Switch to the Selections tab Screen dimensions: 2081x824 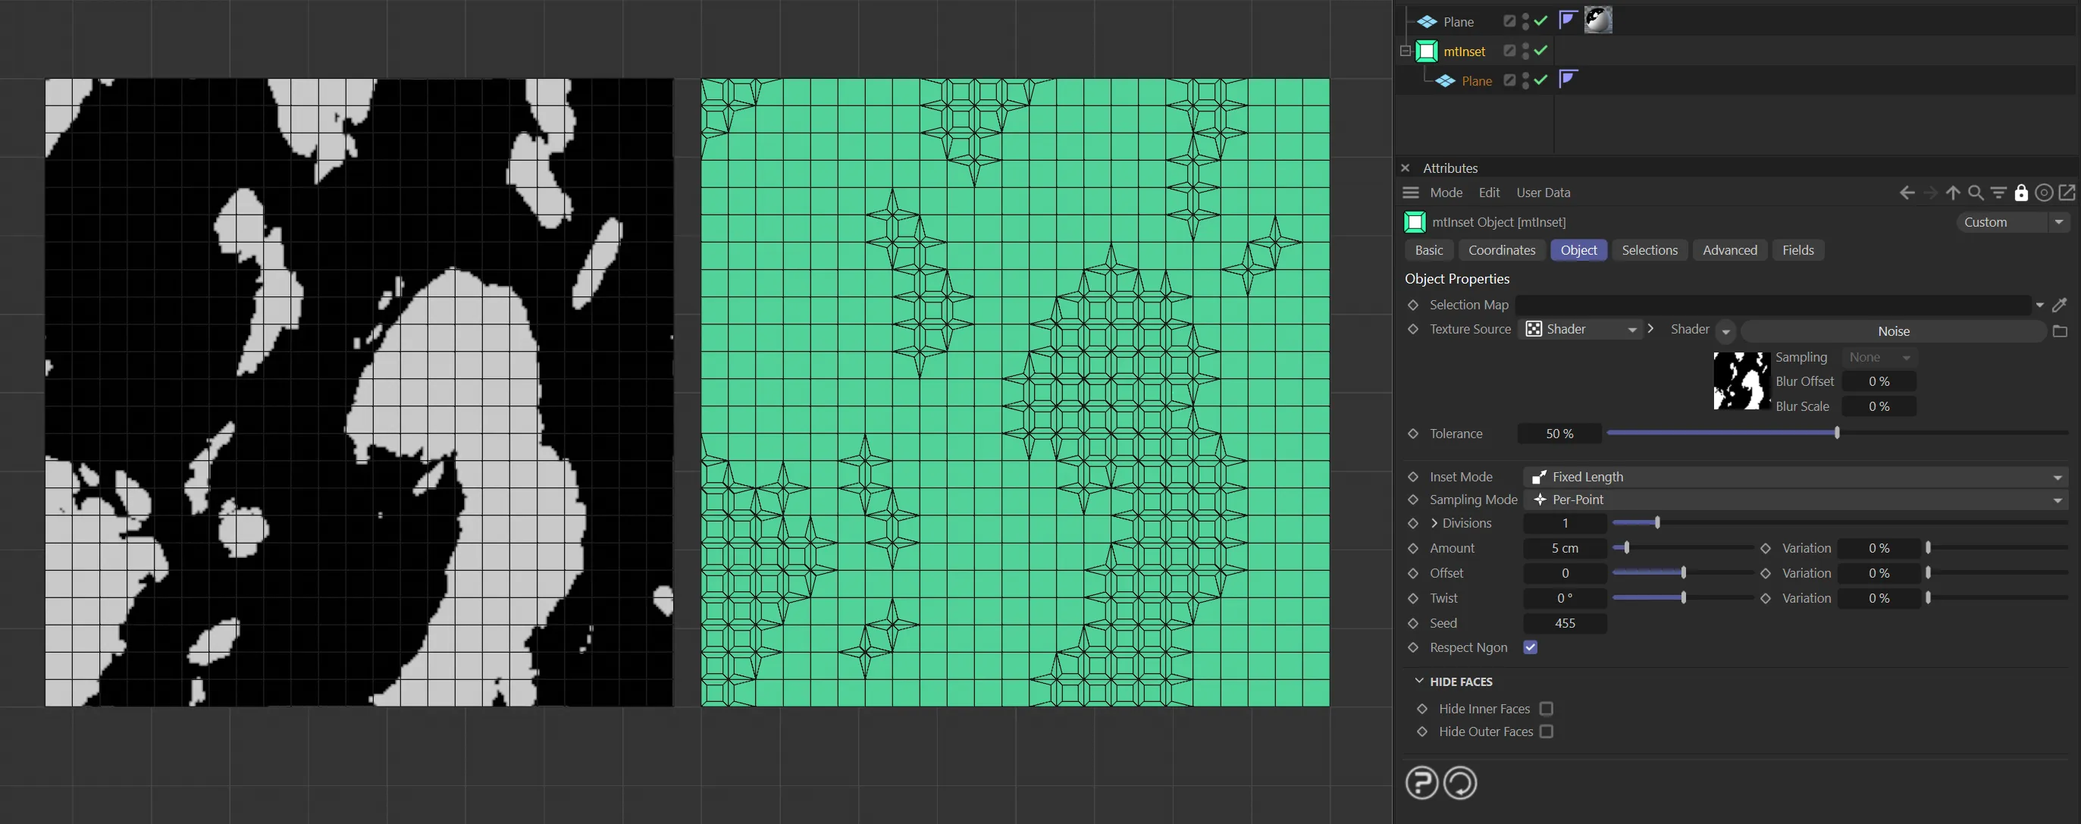(1649, 250)
